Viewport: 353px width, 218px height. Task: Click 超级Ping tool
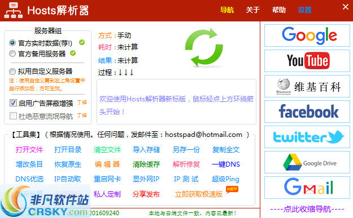tap(225, 179)
